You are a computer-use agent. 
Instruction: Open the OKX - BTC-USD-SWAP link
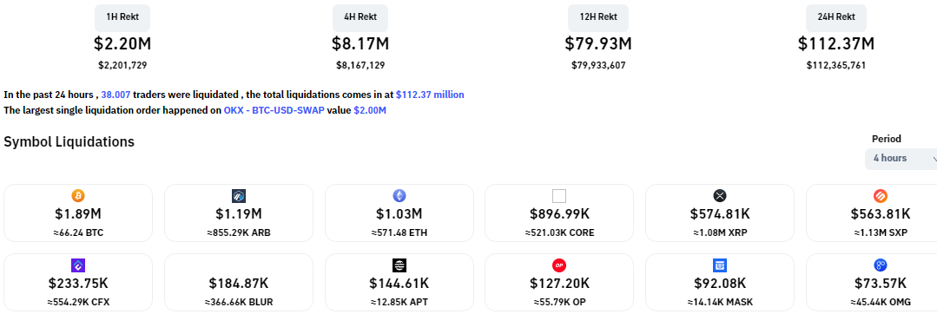point(274,110)
